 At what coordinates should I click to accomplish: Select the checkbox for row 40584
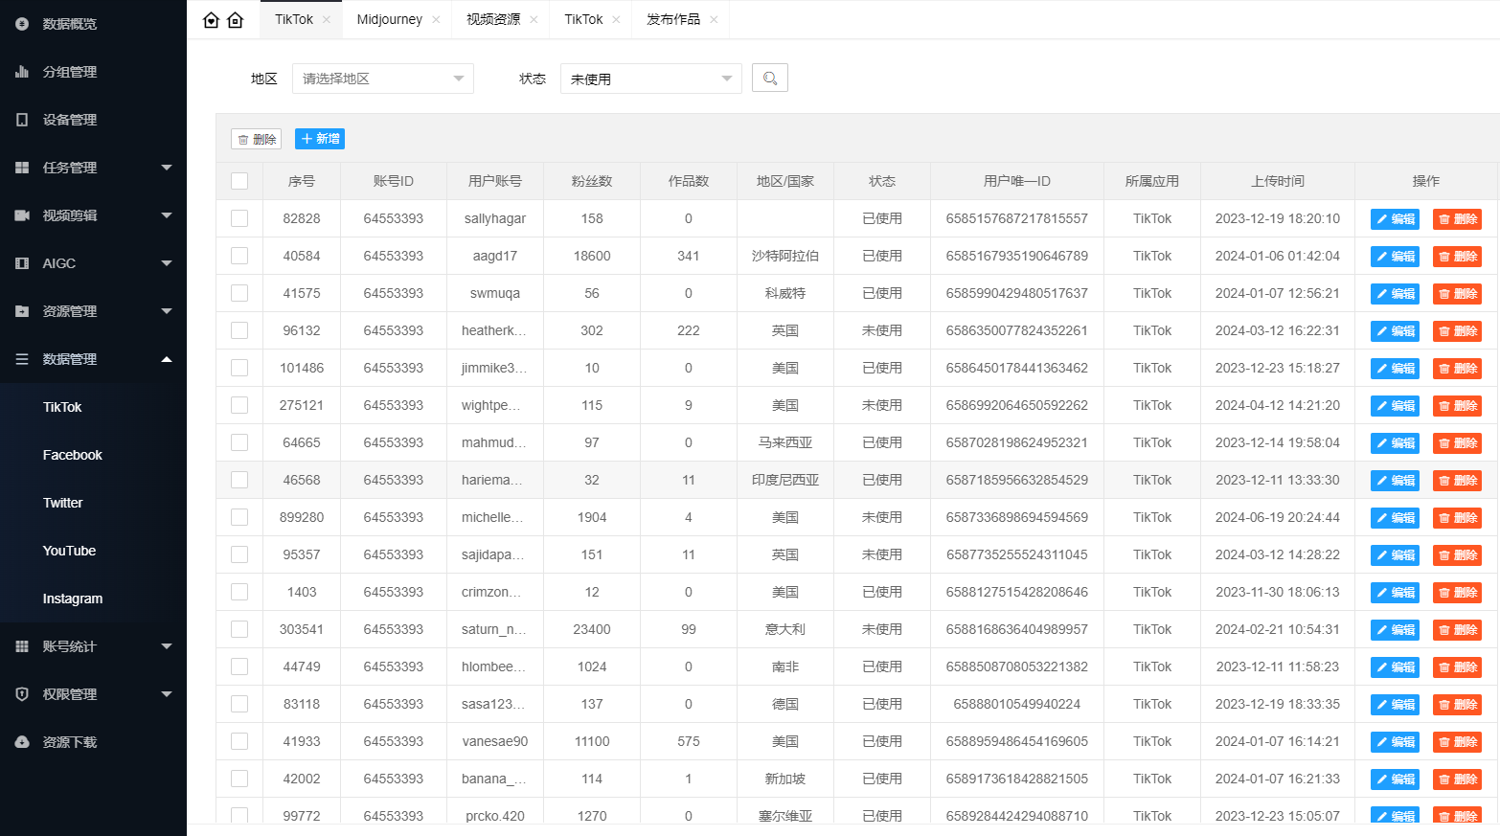tap(239, 256)
